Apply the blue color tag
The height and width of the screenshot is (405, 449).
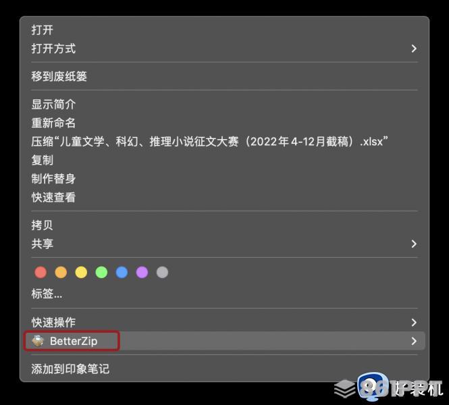pyautogui.click(x=122, y=272)
